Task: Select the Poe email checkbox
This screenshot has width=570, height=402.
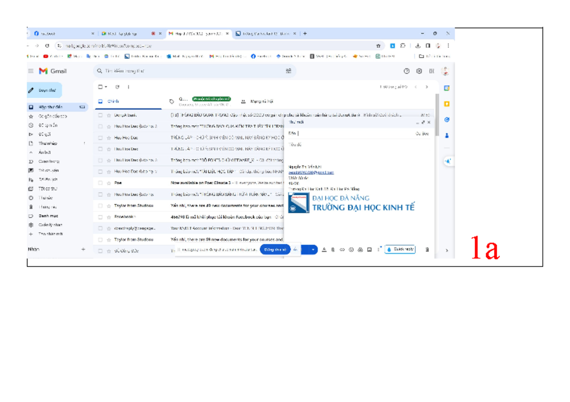Action: (x=100, y=183)
